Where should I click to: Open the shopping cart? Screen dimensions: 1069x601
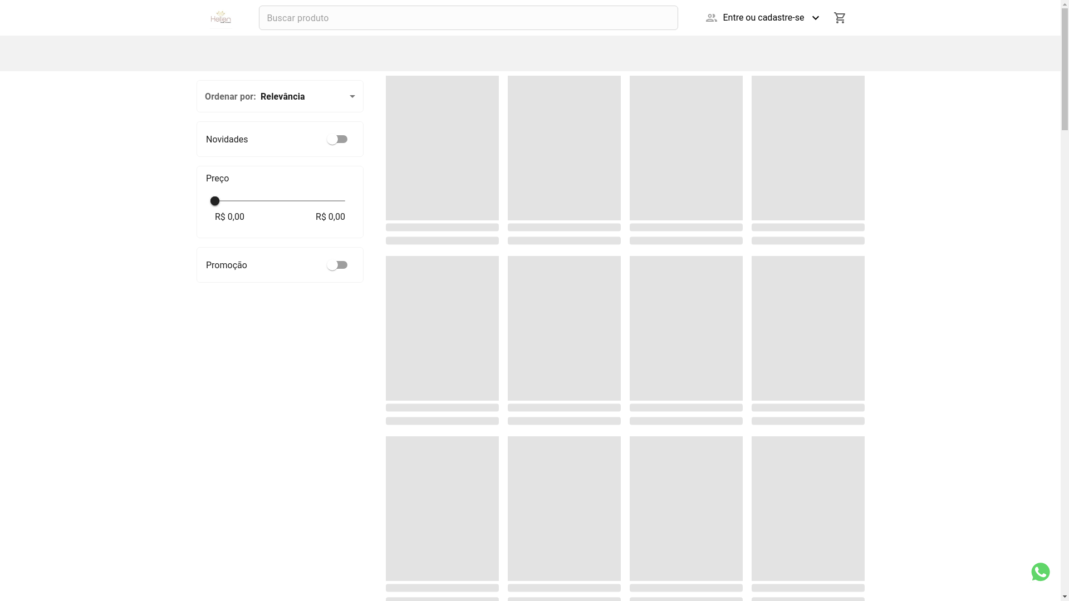pos(840,18)
